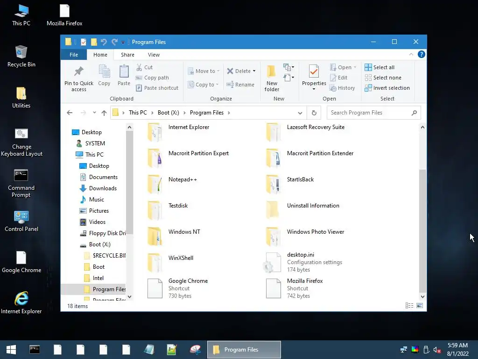Image resolution: width=478 pixels, height=359 pixels.
Task: Cut the selected item
Action: 144,67
